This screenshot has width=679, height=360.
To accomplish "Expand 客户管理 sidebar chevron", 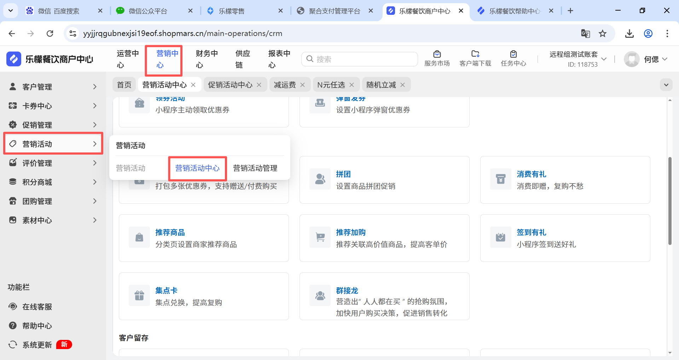I will 95,86.
